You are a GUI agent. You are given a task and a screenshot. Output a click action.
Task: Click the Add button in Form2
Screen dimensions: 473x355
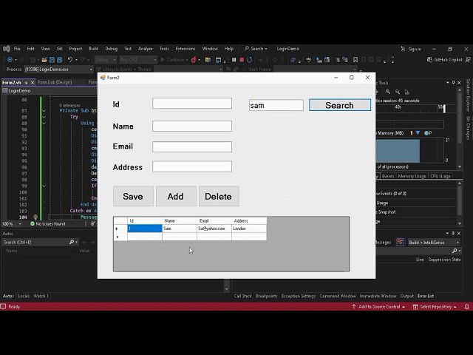176,196
